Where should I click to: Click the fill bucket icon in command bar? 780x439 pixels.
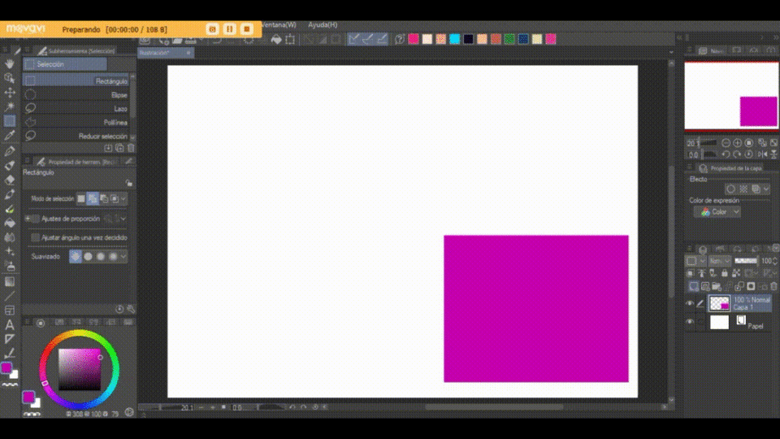(276, 39)
